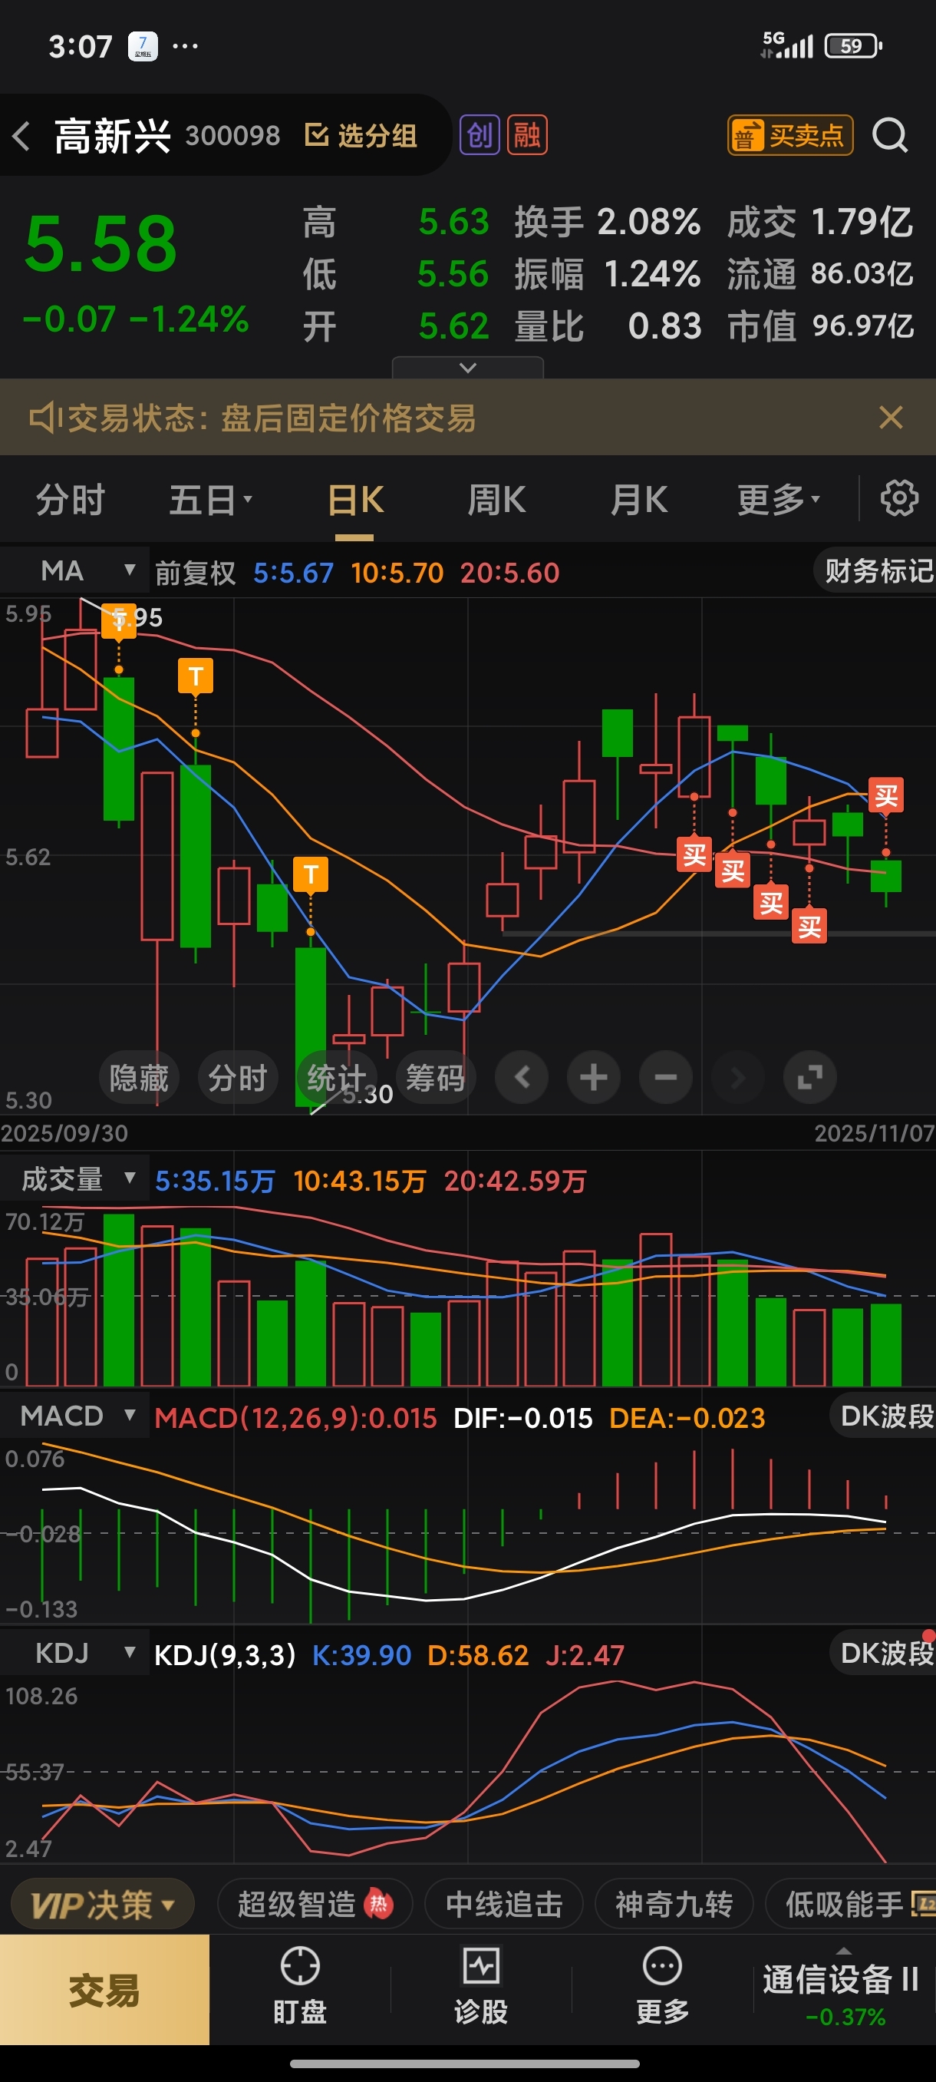This screenshot has height=2082, width=936.
Task: Switch to 分时 chart tab
Action: click(71, 500)
